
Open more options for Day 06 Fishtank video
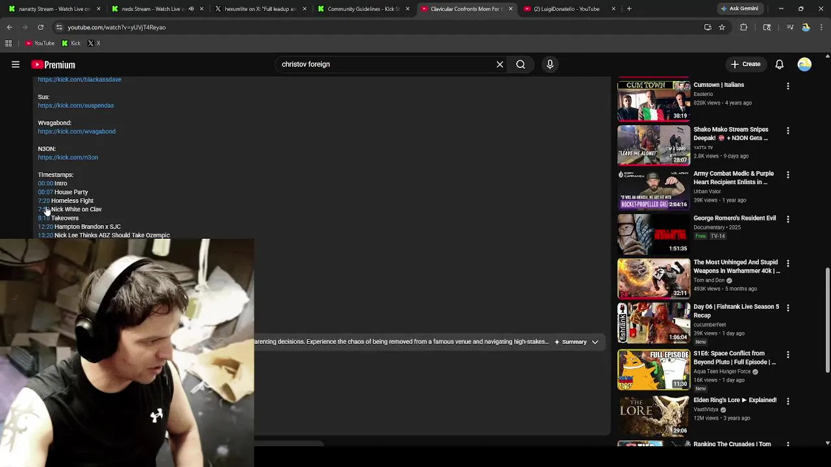pos(788,307)
